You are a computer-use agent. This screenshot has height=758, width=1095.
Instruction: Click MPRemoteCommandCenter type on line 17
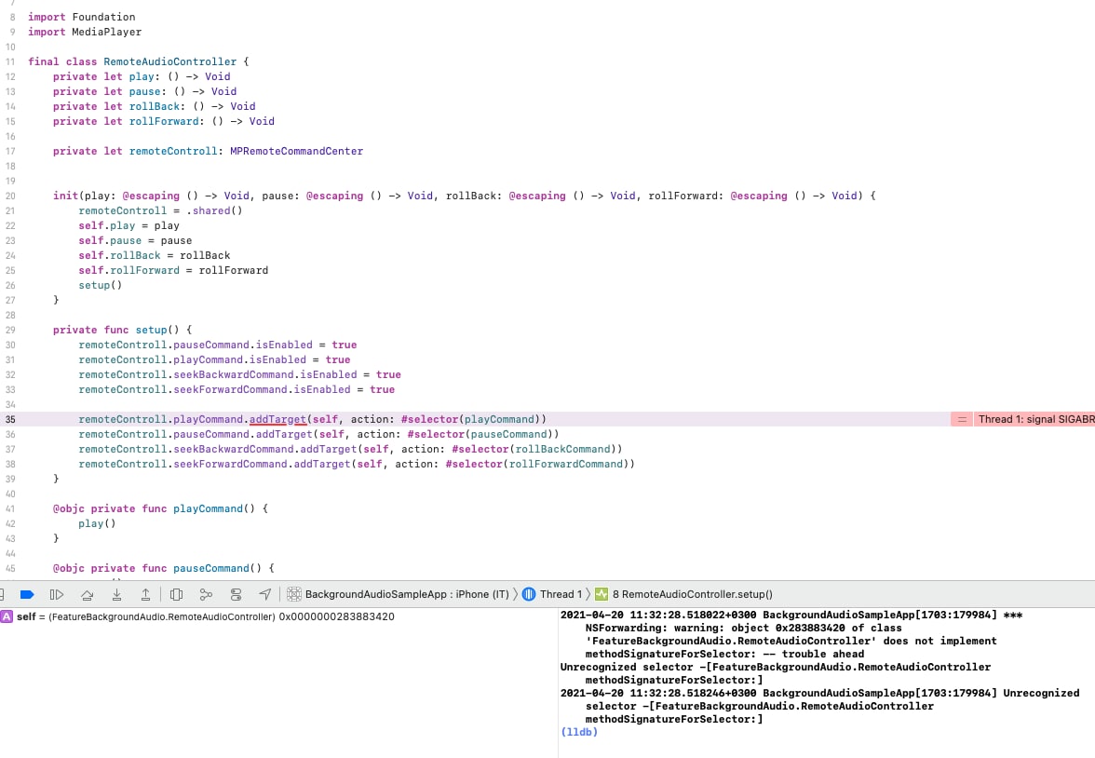pos(297,151)
